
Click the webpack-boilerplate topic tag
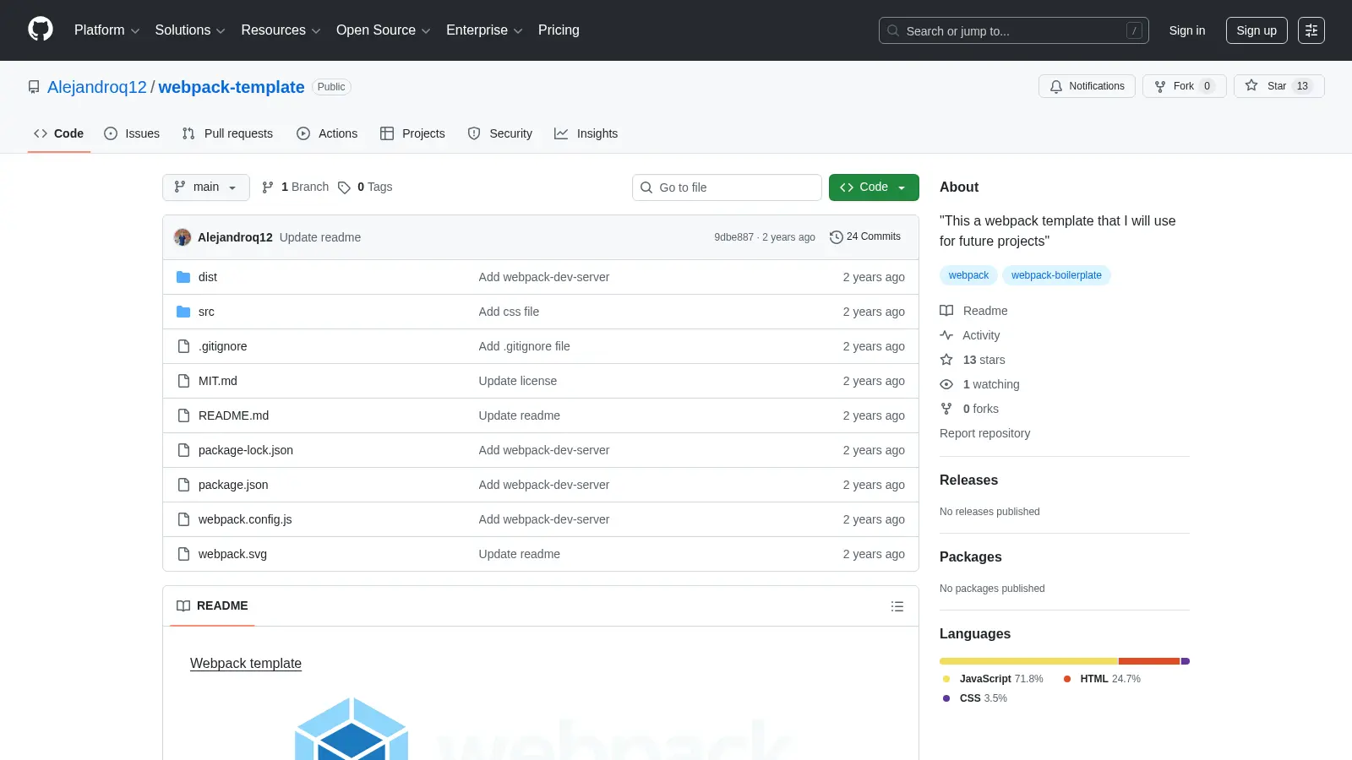(x=1056, y=275)
